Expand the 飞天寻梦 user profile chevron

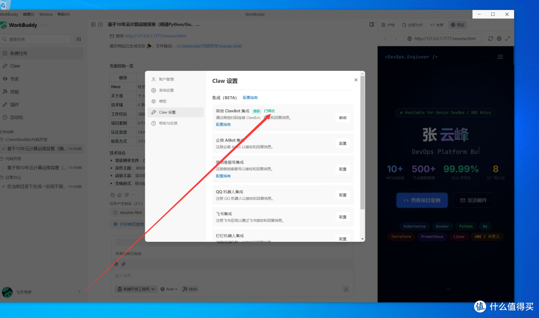(79, 292)
